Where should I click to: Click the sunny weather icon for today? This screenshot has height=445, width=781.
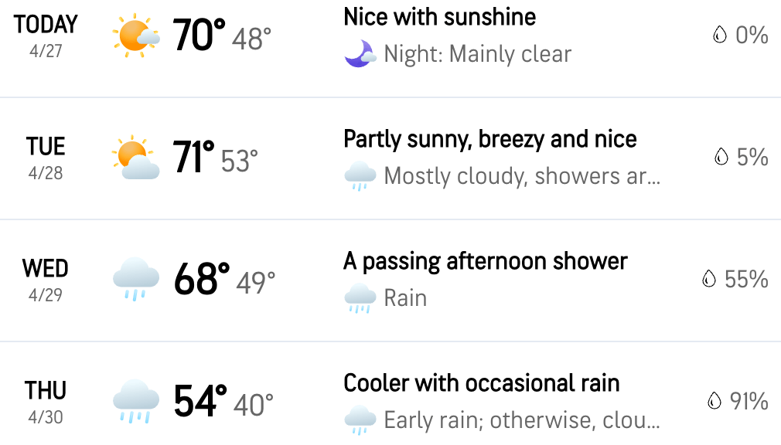[x=135, y=36]
